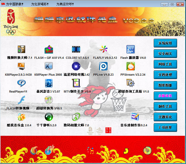Image resolution: width=186 pixels, height=164 pixels.
Task: Open the PPLive V1.9.23 icon
Action: (103, 66)
